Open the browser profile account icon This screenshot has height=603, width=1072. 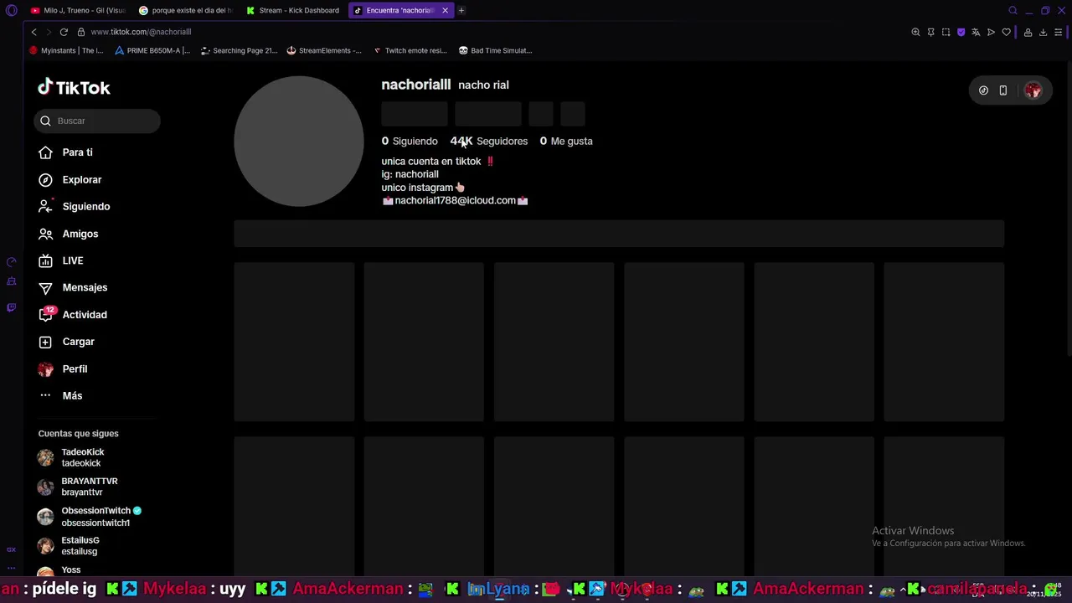(x=1028, y=32)
